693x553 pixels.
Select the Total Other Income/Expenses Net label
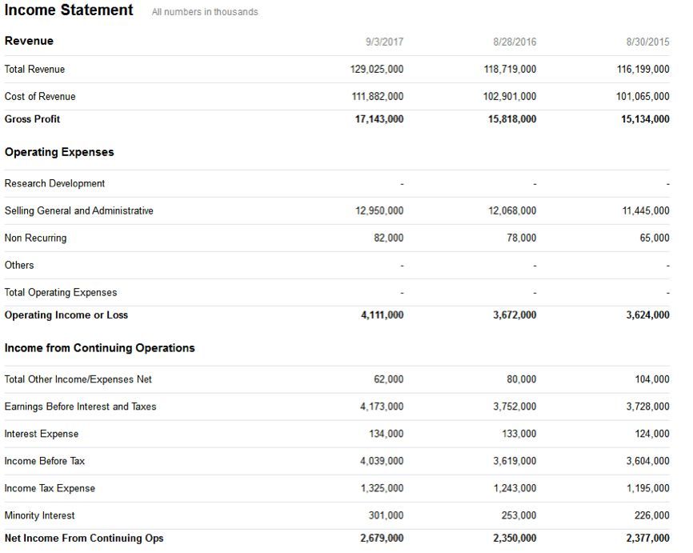point(78,379)
